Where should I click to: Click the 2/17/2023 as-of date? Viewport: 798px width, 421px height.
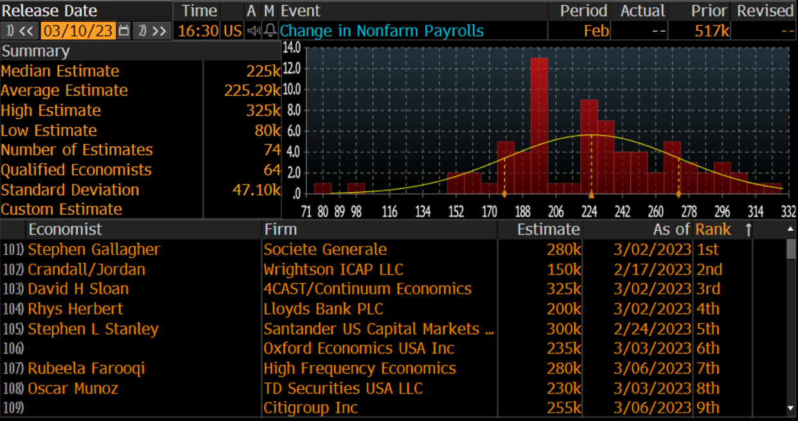pyautogui.click(x=653, y=269)
